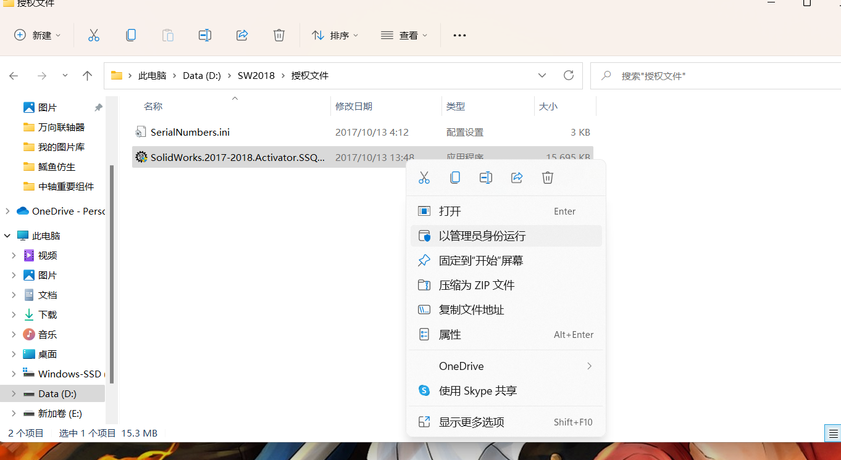Expand the OneDrive tree node

(7, 211)
